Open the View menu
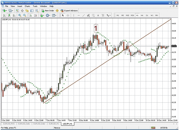Viewport: 179px width, 130px height. pos(13,6)
